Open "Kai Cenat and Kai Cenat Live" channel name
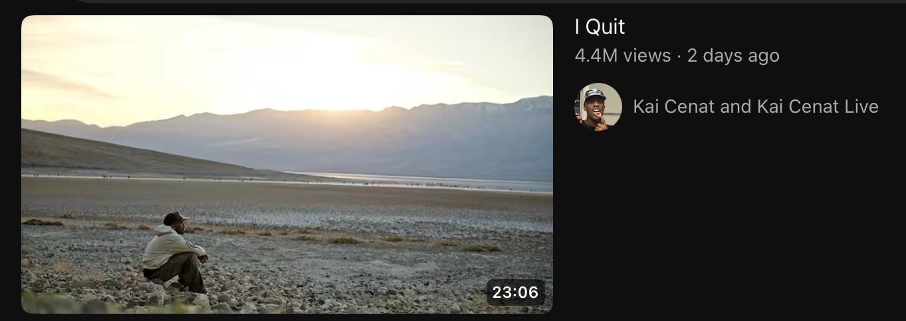The width and height of the screenshot is (906, 321). [756, 107]
